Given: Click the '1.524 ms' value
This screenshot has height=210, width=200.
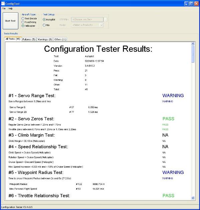Looking at the screenshot, I should pyautogui.click(x=93, y=112).
